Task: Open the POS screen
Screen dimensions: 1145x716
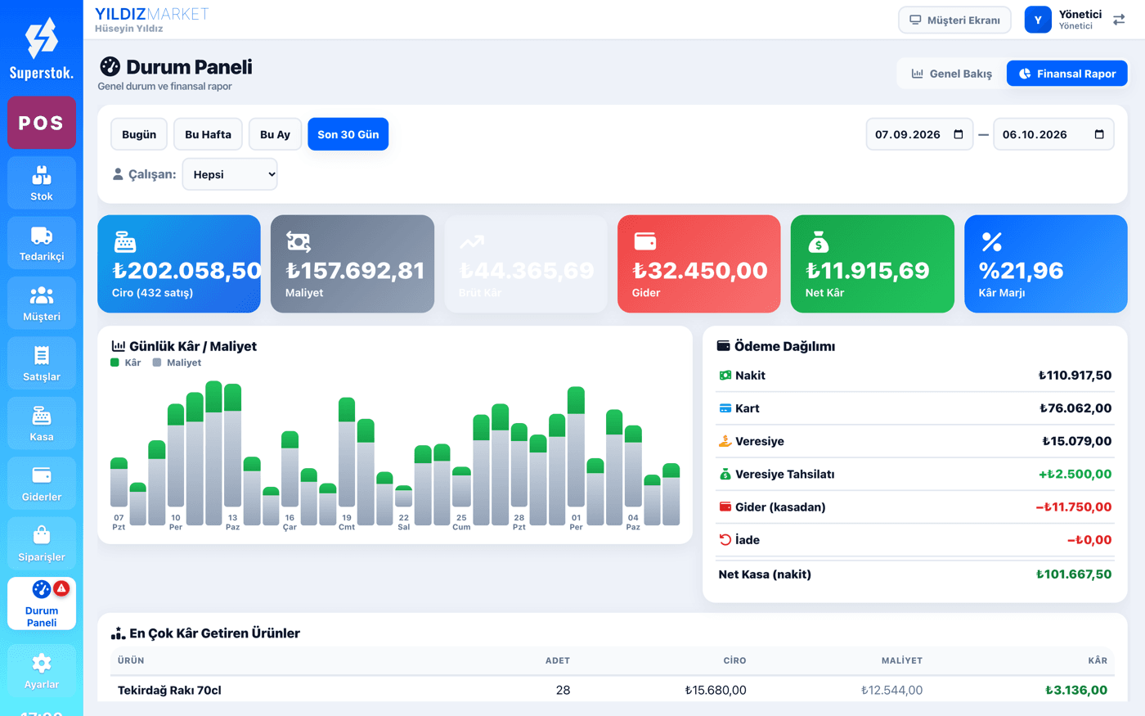Action: click(x=42, y=123)
